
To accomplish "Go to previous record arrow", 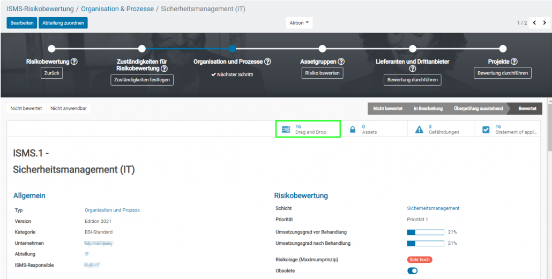I will [534, 23].
